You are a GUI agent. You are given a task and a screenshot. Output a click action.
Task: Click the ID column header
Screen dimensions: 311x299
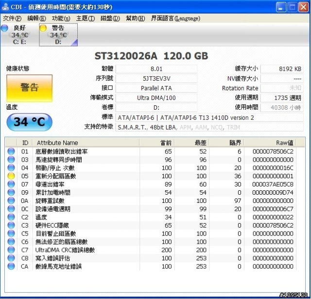25,143
